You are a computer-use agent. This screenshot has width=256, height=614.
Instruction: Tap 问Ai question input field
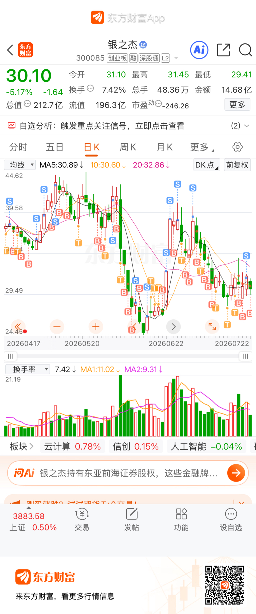tap(129, 473)
